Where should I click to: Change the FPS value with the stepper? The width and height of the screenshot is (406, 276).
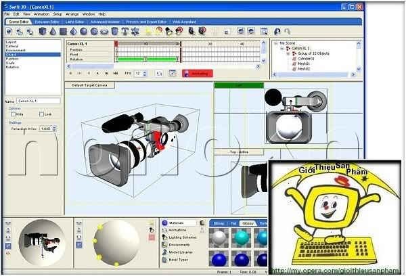pos(145,74)
